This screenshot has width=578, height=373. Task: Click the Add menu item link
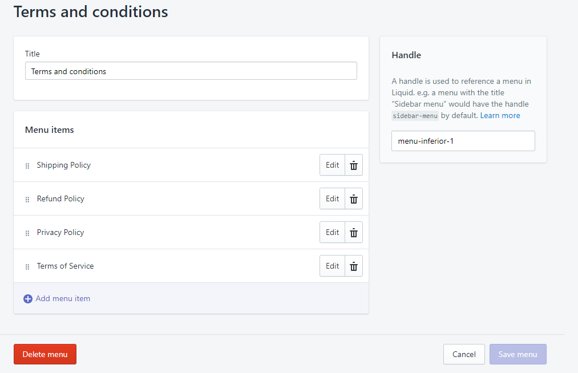click(63, 299)
